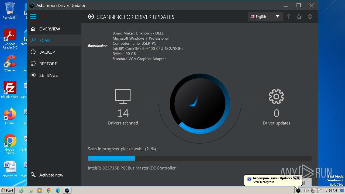Viewport: 345px width, 194px height.
Task: Click the scan progress bar
Action: 200,158
